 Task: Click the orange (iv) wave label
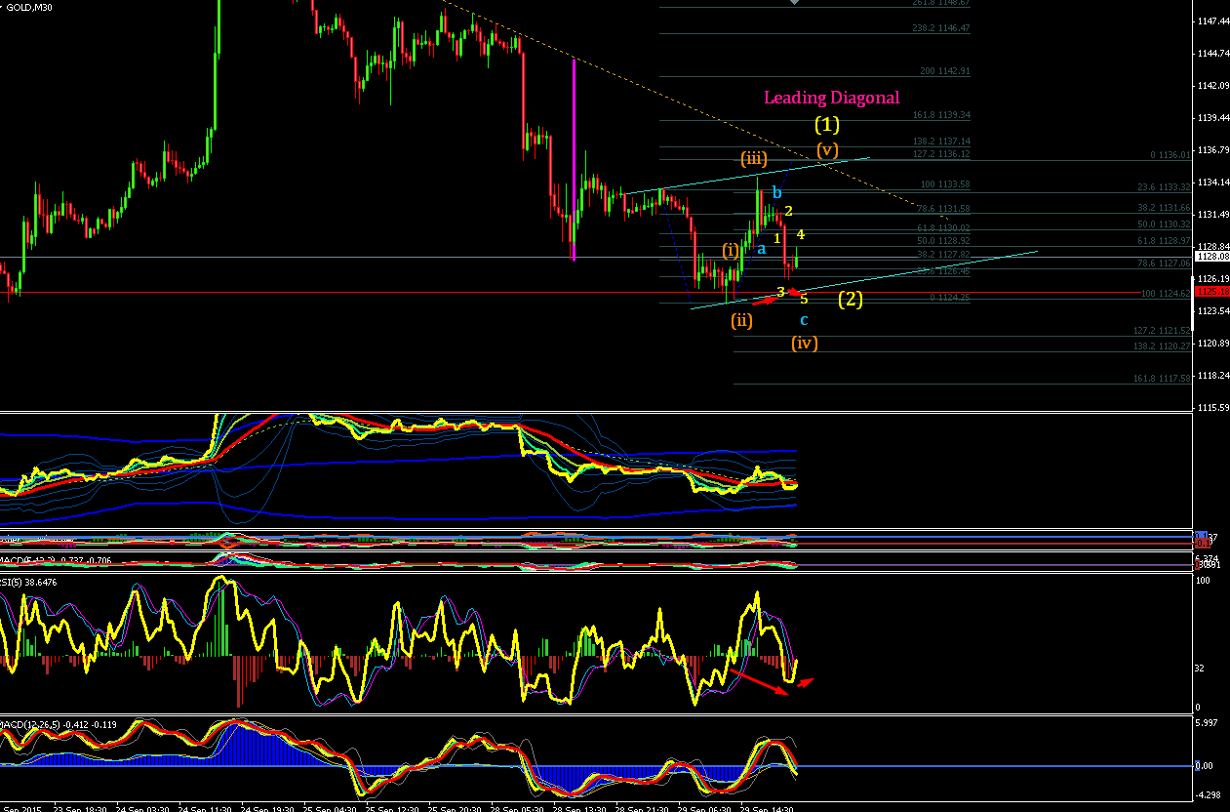(805, 343)
